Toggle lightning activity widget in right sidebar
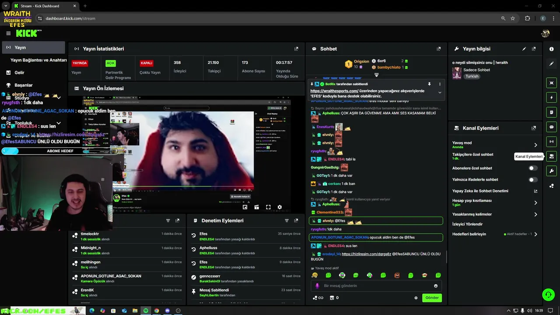The image size is (560, 315). click(551, 98)
